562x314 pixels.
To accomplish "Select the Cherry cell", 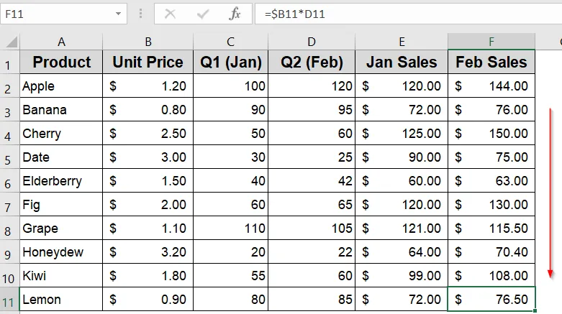I will tap(61, 133).
